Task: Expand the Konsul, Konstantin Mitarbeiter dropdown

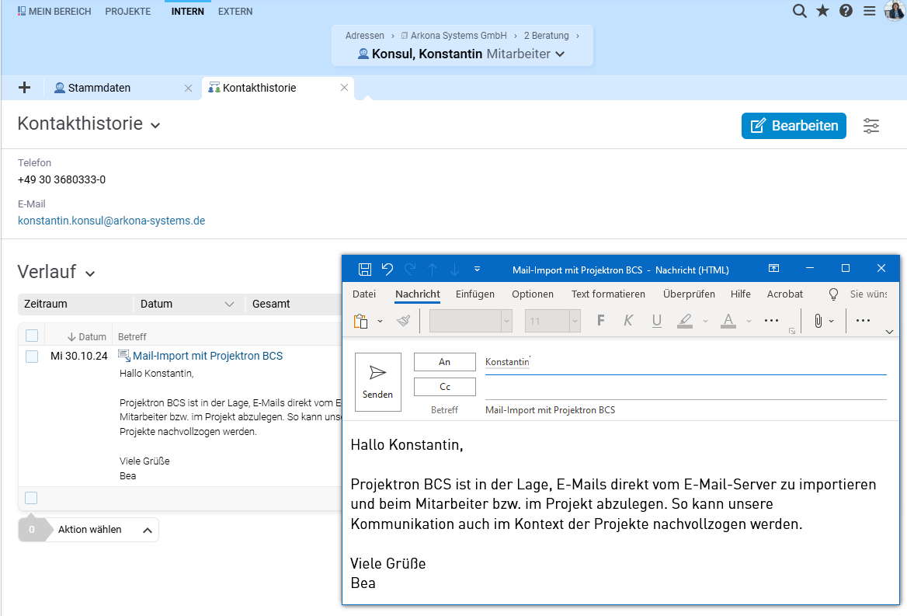Action: (x=560, y=54)
